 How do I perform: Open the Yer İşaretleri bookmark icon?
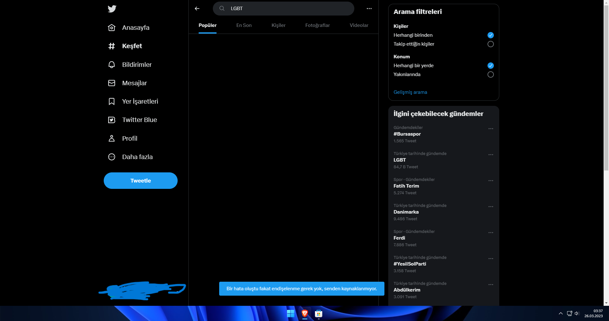pyautogui.click(x=112, y=101)
